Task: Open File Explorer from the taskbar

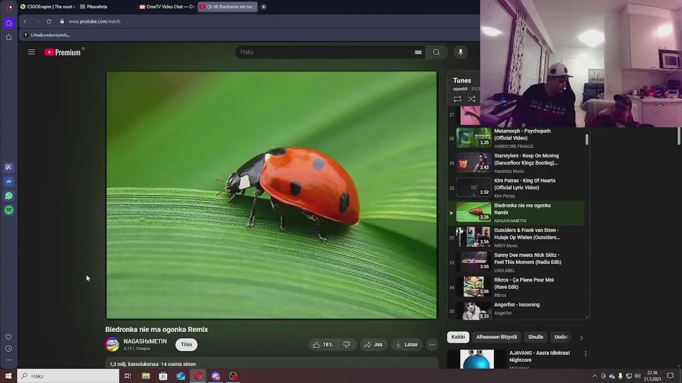Action: tap(146, 376)
